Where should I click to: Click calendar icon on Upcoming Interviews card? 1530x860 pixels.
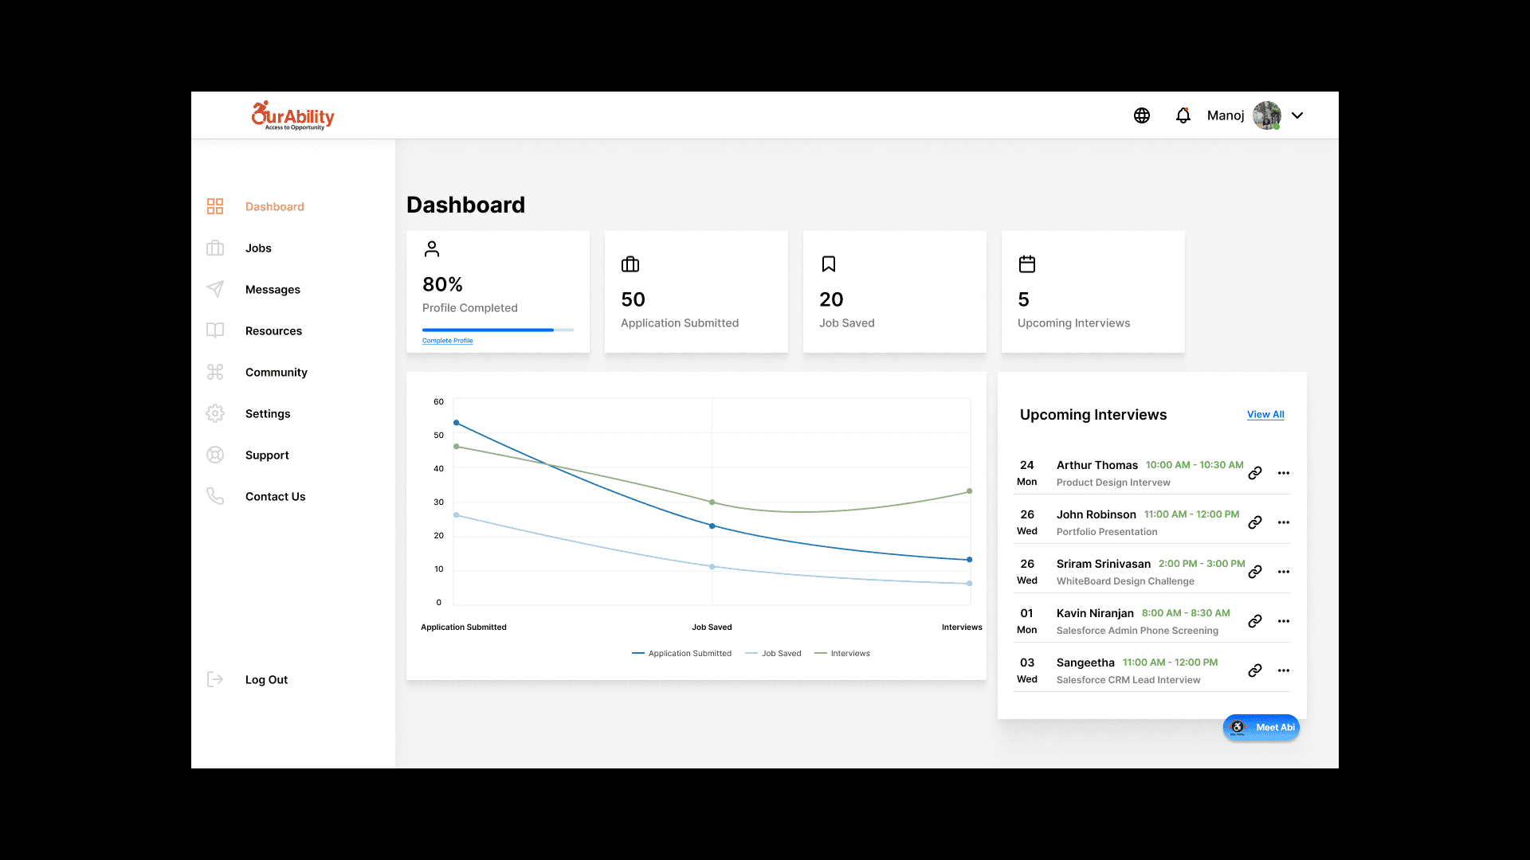[1027, 264]
